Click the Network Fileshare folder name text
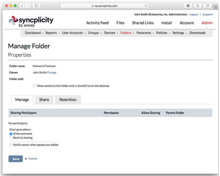Viewport: 220px width, 176px height. [44, 66]
